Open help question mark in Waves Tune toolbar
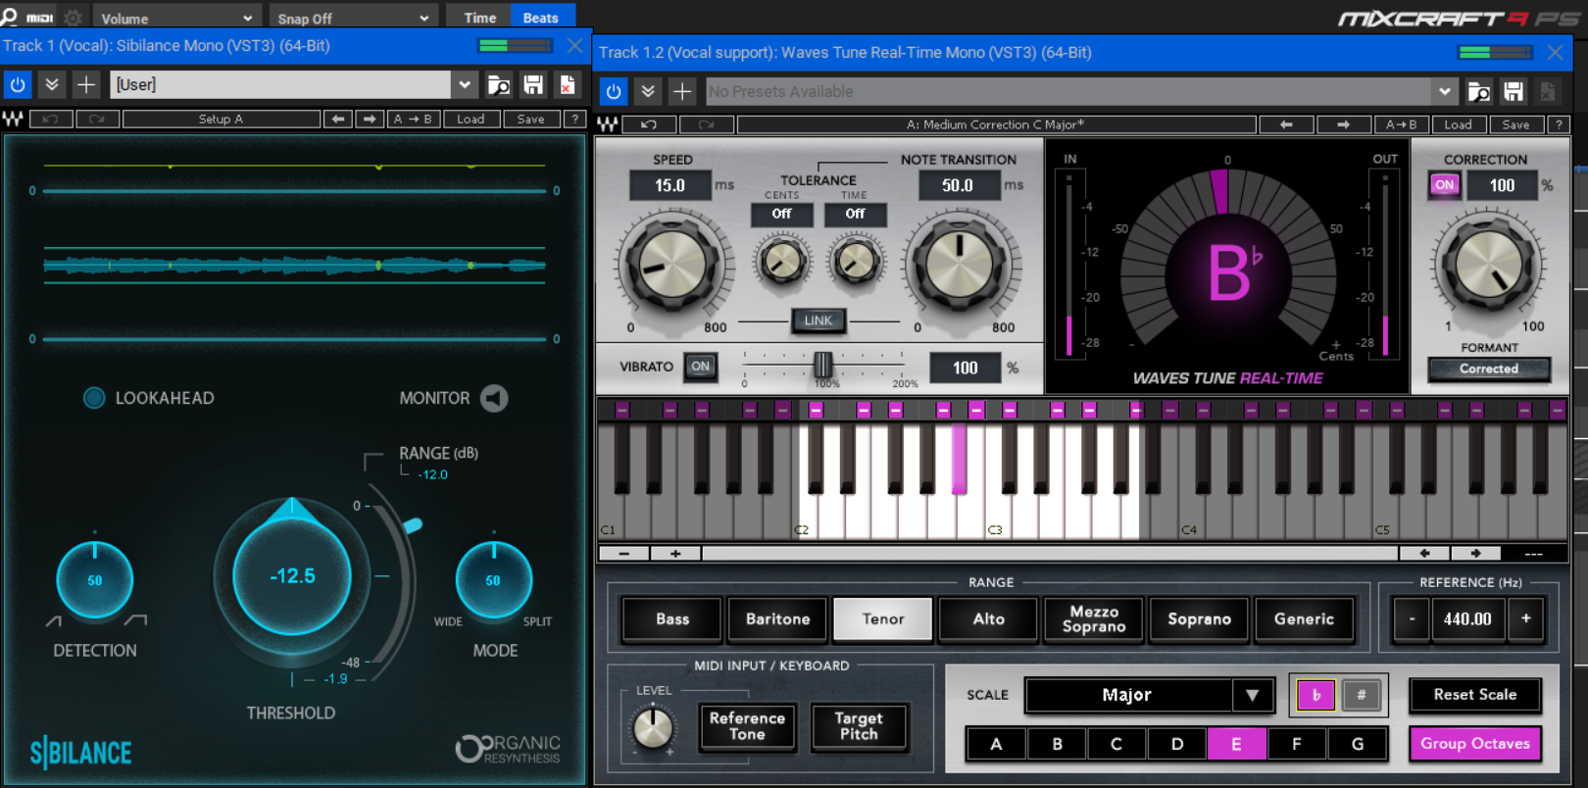This screenshot has width=1588, height=788. pos(1559,124)
